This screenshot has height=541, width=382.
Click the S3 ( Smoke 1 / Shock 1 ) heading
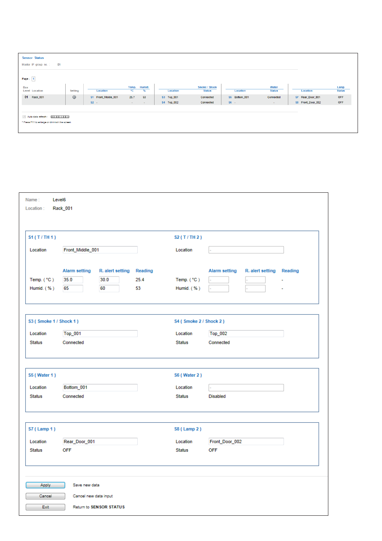click(x=53, y=321)
